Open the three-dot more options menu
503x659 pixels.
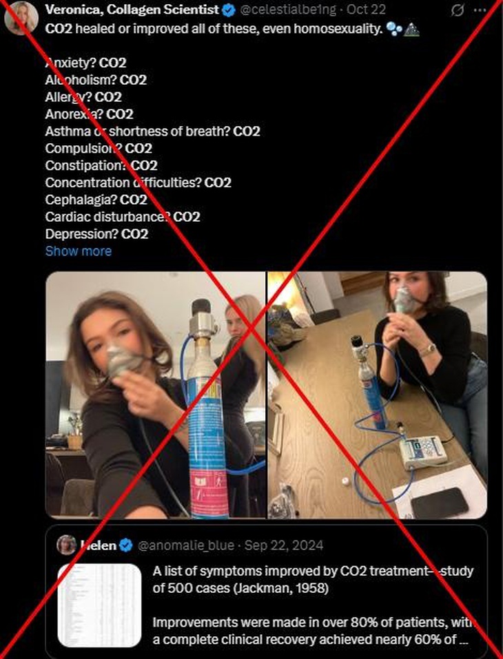pyautogui.click(x=480, y=10)
